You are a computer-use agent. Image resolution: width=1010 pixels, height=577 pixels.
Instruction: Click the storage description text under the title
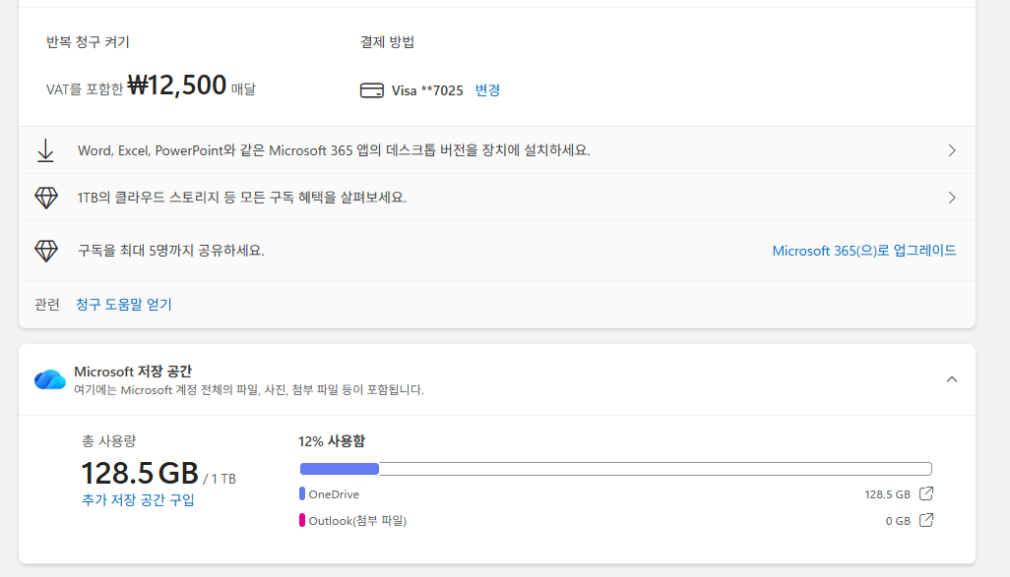(249, 390)
